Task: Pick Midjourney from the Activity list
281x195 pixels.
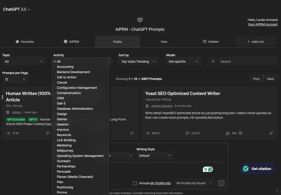Action: 80,151
